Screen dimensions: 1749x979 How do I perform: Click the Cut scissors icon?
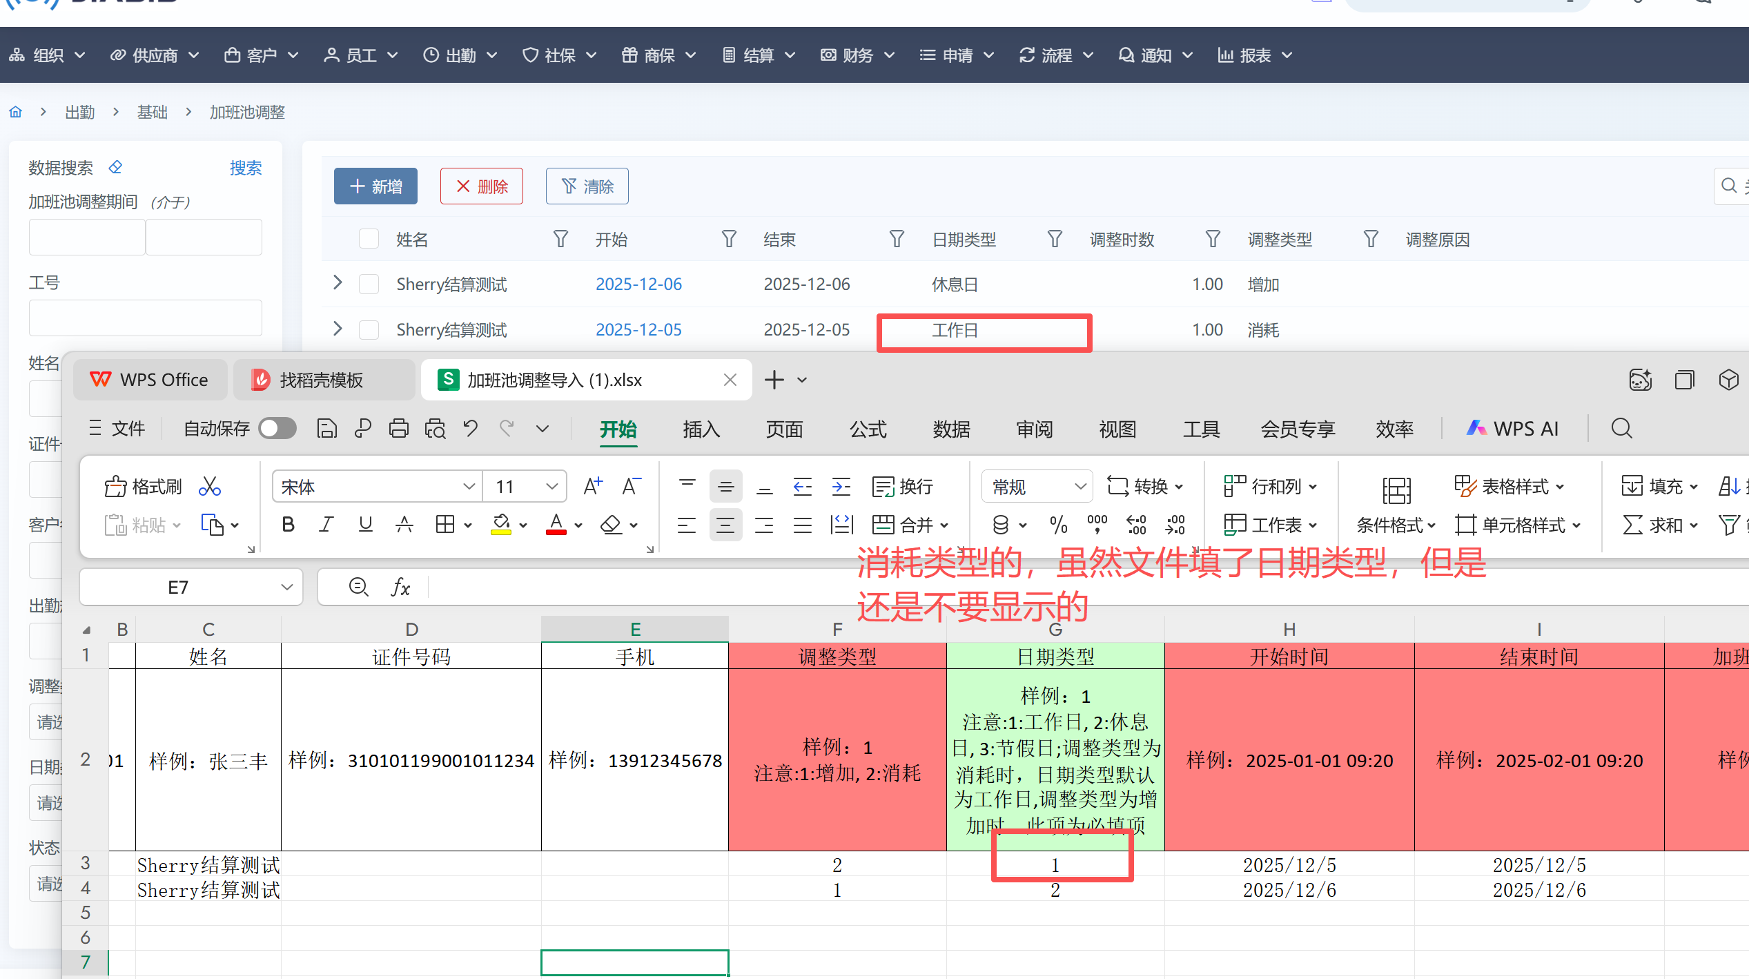tap(209, 487)
